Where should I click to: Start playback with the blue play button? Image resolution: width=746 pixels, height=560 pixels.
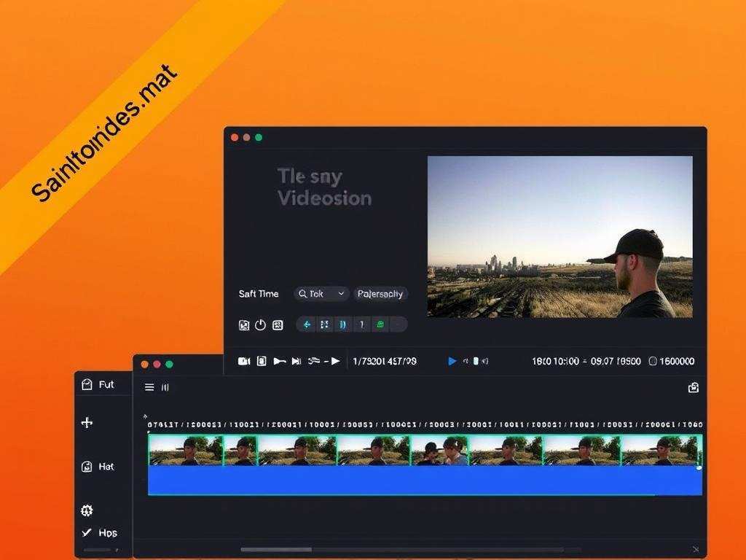click(x=452, y=362)
